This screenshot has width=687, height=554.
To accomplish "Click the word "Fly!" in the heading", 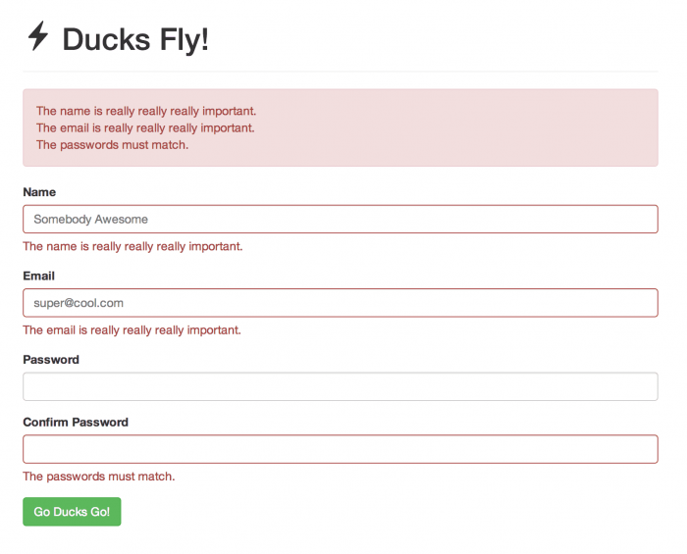I will pos(186,40).
